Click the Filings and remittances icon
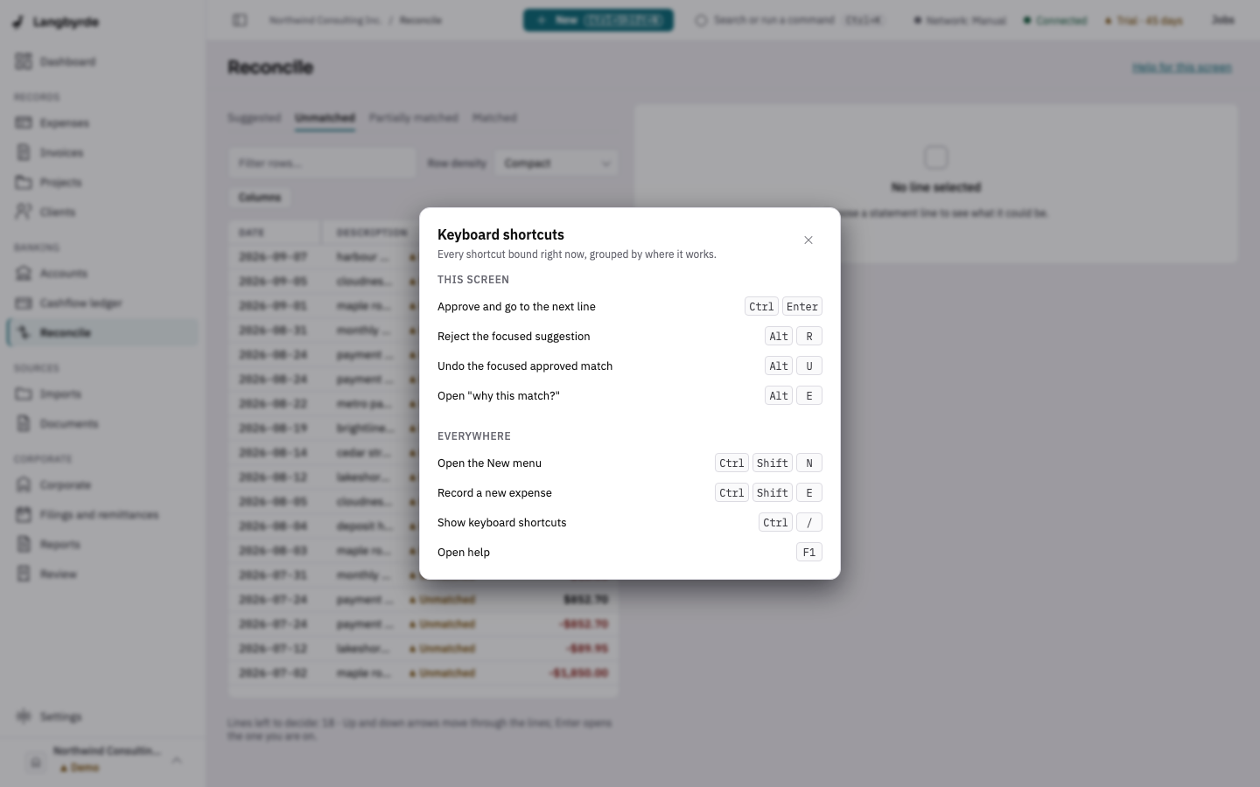 [x=24, y=514]
